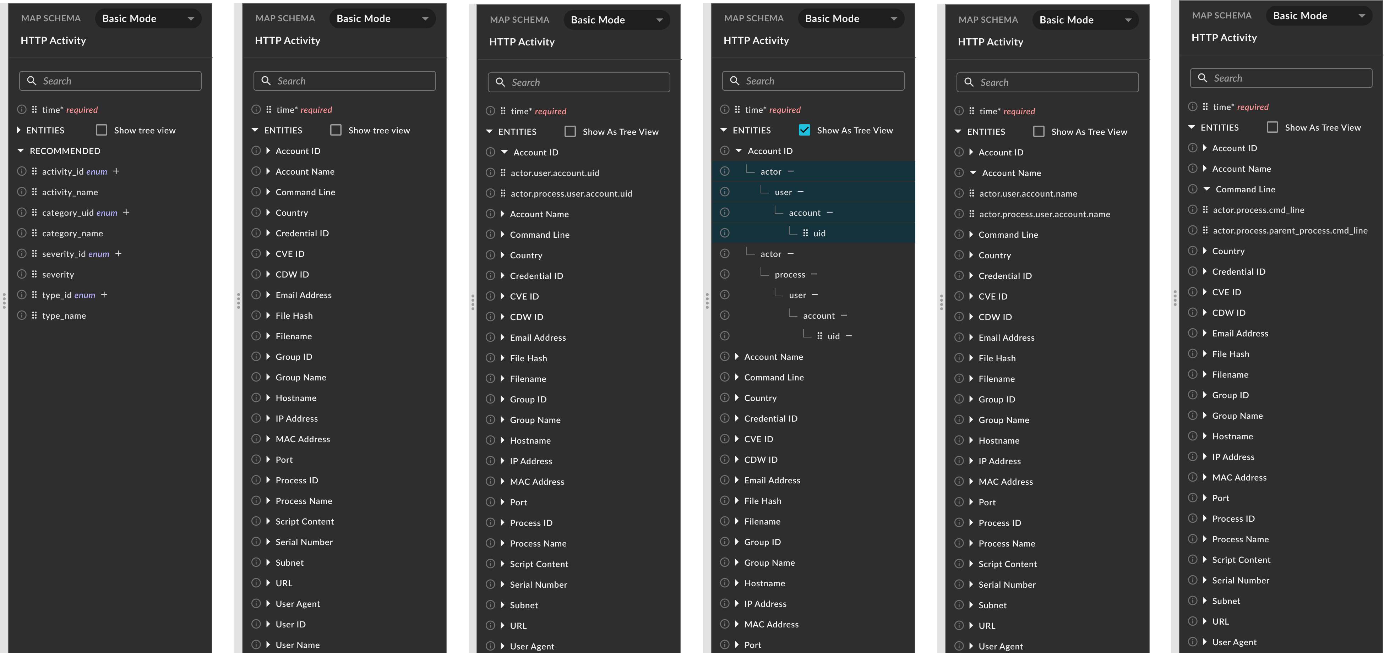1384x653 pixels.
Task: Click the drag handle of the severity row
Action: pos(34,274)
